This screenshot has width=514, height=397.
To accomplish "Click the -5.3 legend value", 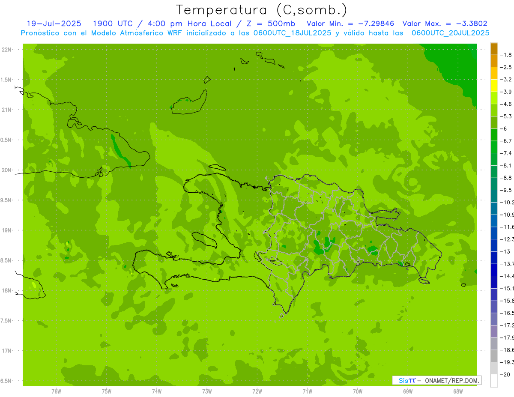I will point(506,116).
